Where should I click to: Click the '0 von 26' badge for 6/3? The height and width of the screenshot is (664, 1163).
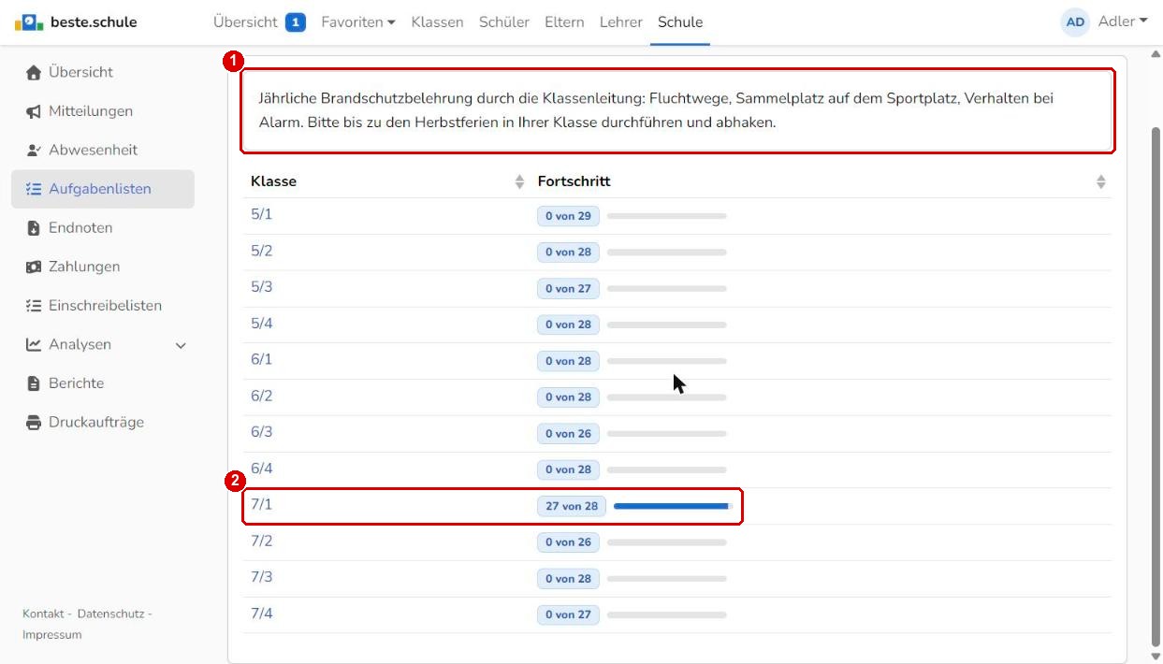coord(568,434)
